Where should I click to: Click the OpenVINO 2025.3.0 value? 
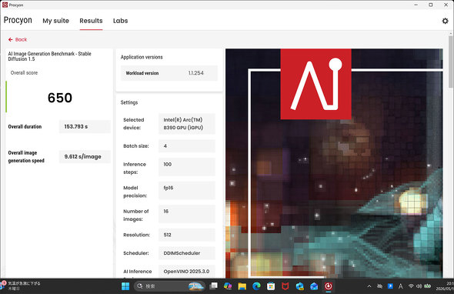coord(187,272)
